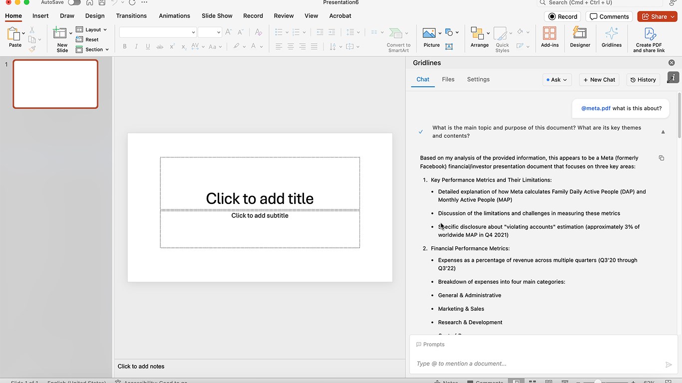Apply Subscript formatting
The height and width of the screenshot is (383, 682).
(183, 46)
